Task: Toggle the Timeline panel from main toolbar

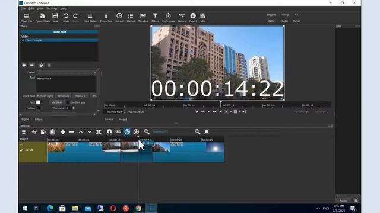Action: pos(143,18)
